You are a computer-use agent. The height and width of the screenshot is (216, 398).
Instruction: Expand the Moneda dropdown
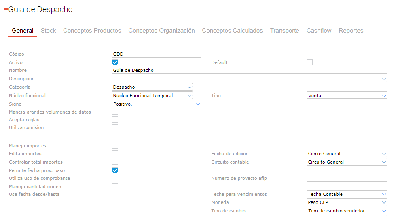coord(384,202)
